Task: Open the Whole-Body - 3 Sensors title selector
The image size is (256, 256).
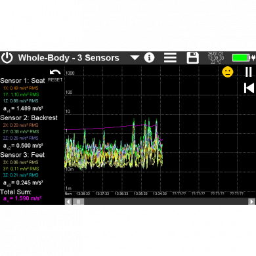Action: [x=68, y=58]
